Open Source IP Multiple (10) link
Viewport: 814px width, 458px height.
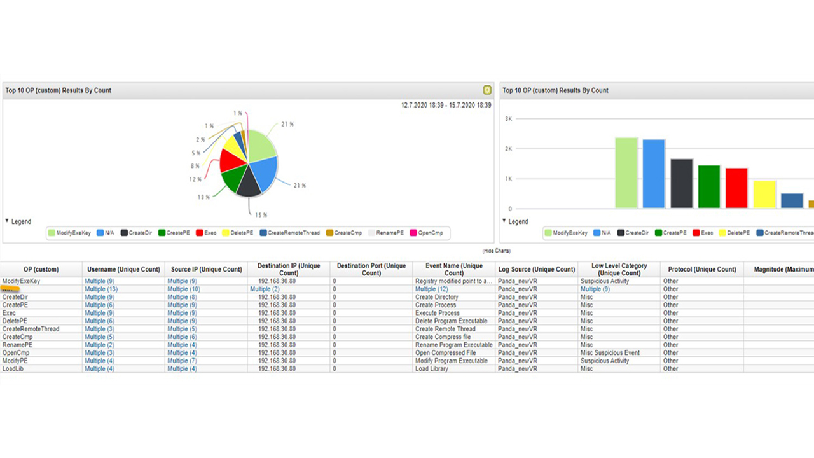tap(184, 289)
